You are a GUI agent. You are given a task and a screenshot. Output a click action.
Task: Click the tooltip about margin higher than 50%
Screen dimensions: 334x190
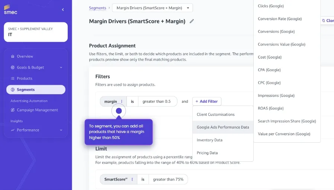pos(119,132)
